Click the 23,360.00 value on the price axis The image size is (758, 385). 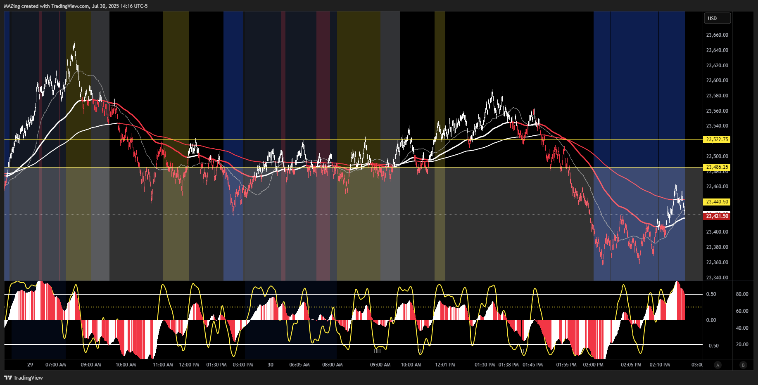(717, 262)
